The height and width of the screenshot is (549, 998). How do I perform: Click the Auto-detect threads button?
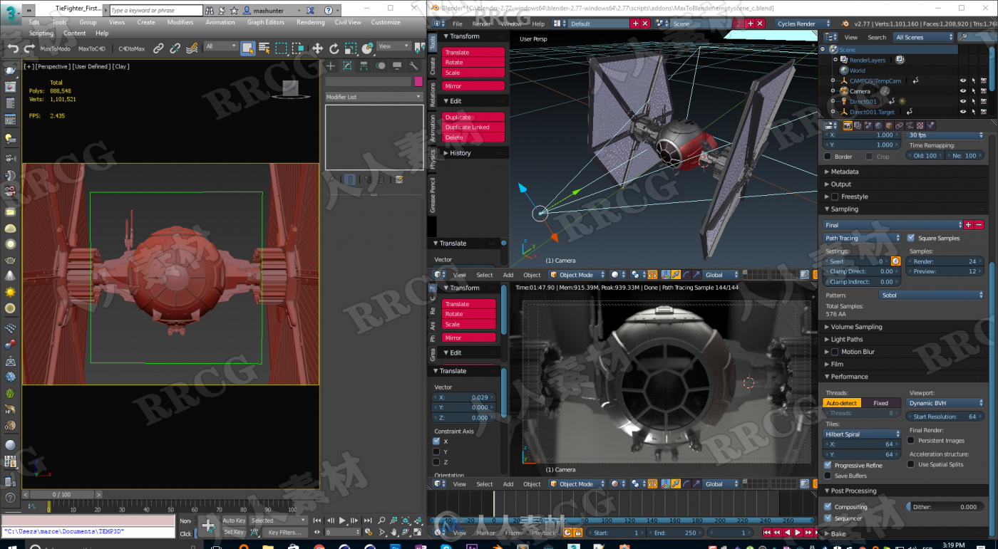842,403
